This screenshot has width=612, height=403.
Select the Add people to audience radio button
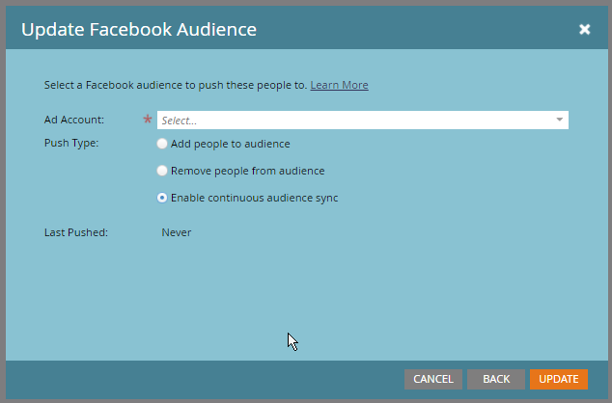pyautogui.click(x=162, y=144)
